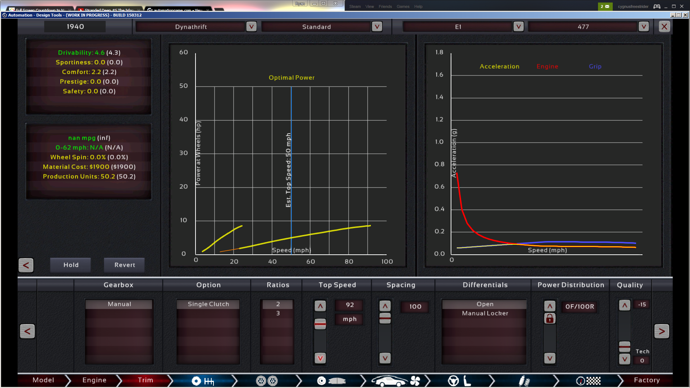Click the -15 quality value
This screenshot has height=388, width=690.
[x=642, y=304]
